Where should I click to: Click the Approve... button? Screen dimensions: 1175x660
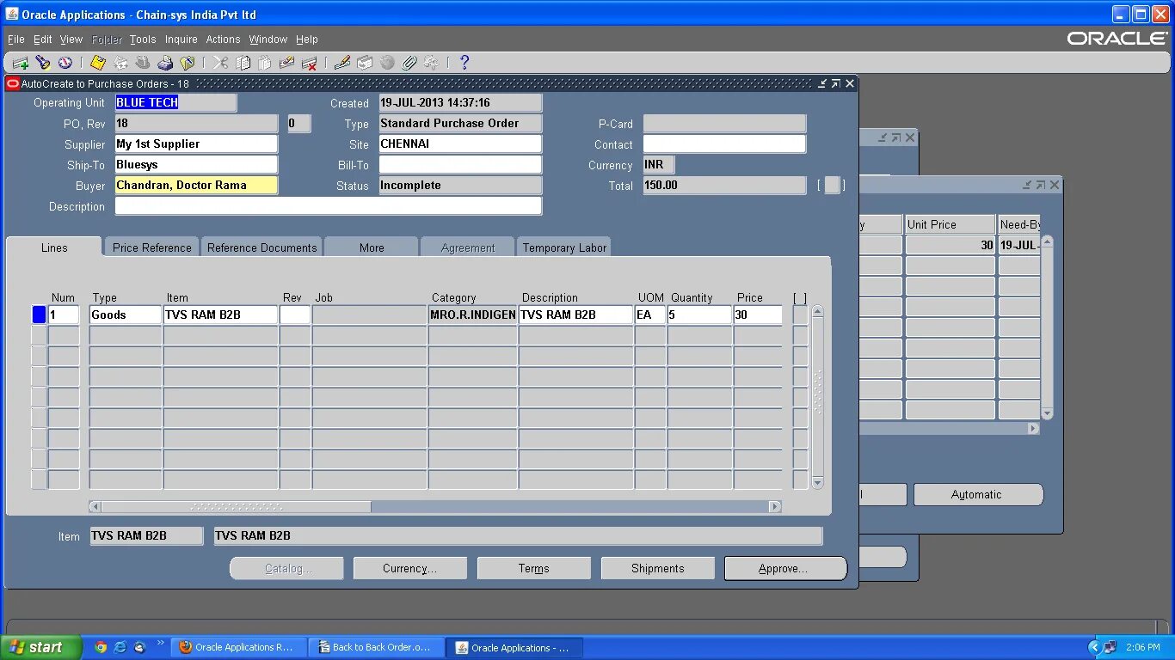(x=784, y=568)
